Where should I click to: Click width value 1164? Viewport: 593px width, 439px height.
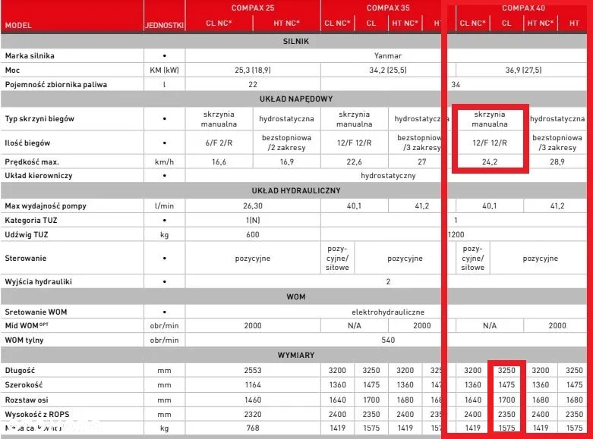[253, 385]
